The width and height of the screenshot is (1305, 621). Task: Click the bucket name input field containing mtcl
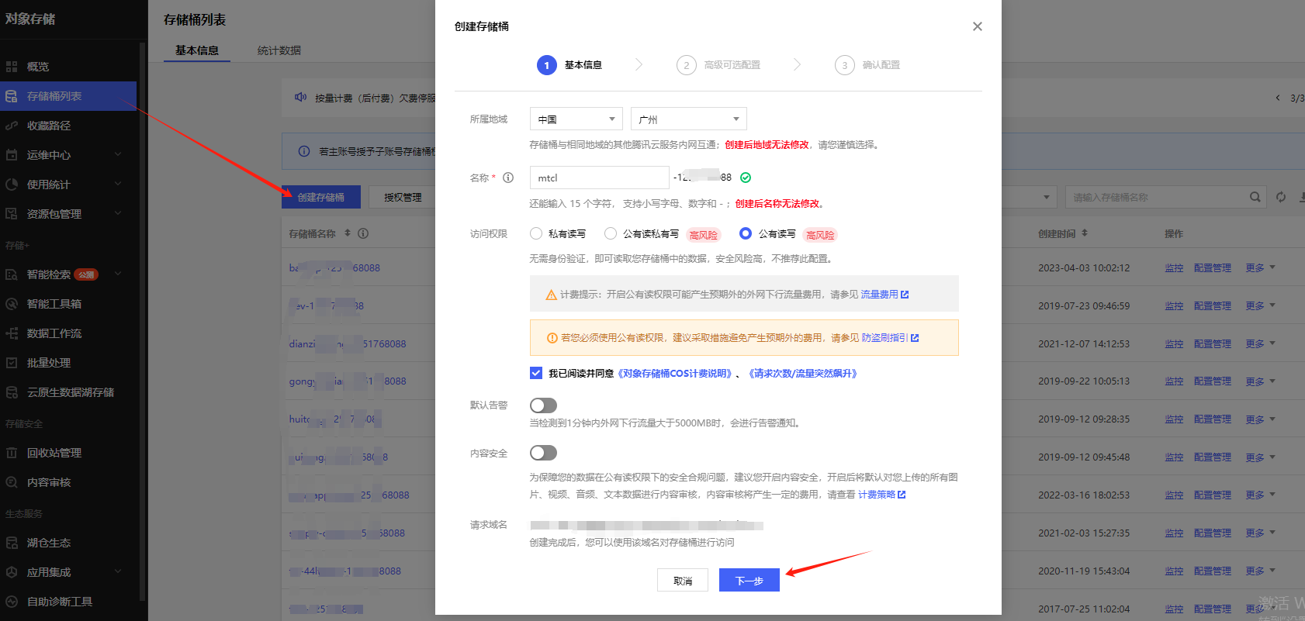pos(598,178)
